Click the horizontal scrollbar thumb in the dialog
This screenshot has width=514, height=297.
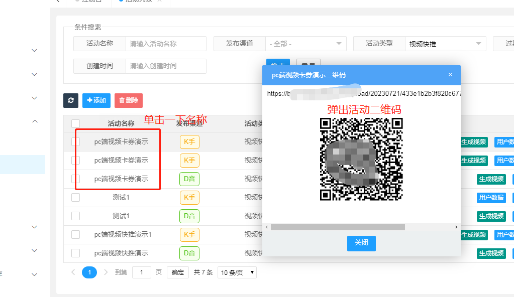coord(338,227)
